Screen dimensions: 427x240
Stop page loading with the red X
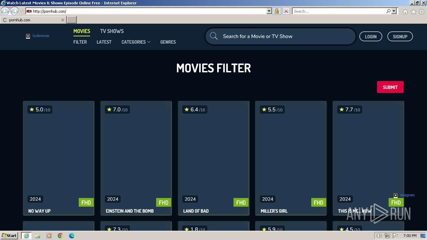286,11
